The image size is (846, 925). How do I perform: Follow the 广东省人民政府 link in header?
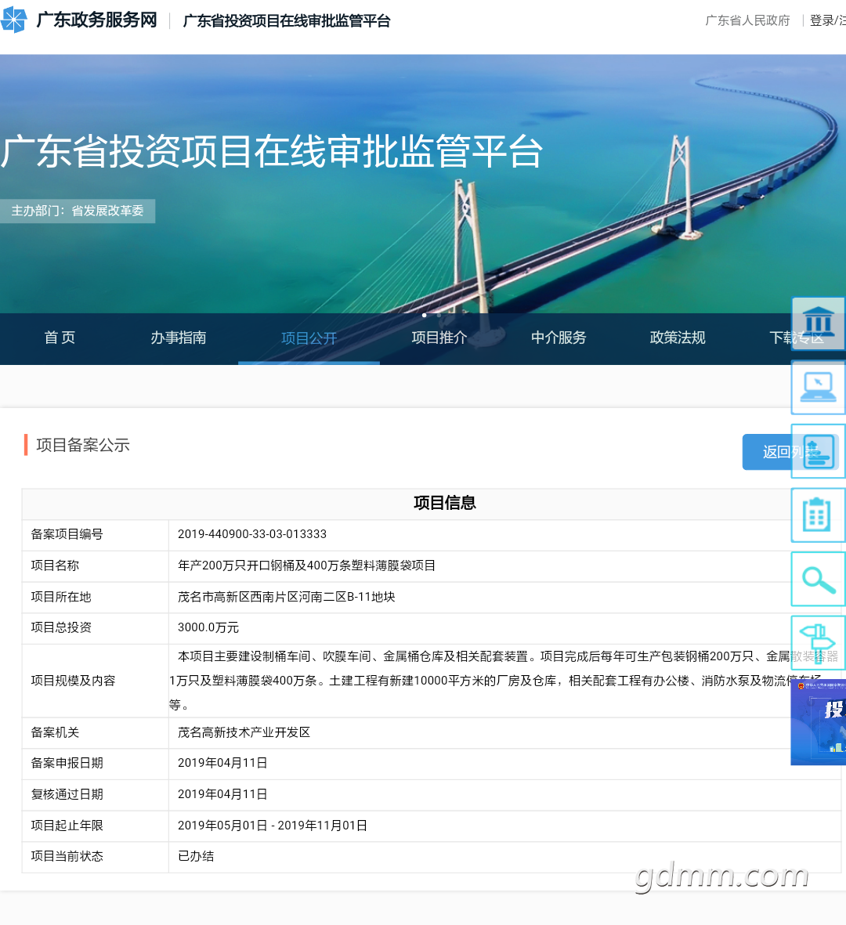(747, 20)
